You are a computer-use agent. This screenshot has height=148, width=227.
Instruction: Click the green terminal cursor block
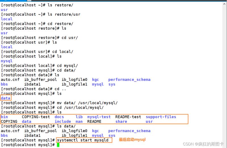58,145
